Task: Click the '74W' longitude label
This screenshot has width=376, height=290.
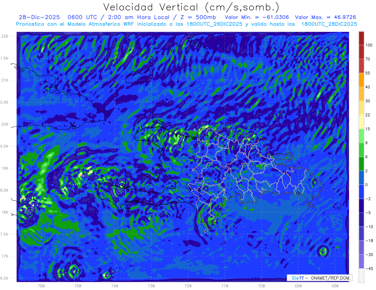Action: click(115, 286)
